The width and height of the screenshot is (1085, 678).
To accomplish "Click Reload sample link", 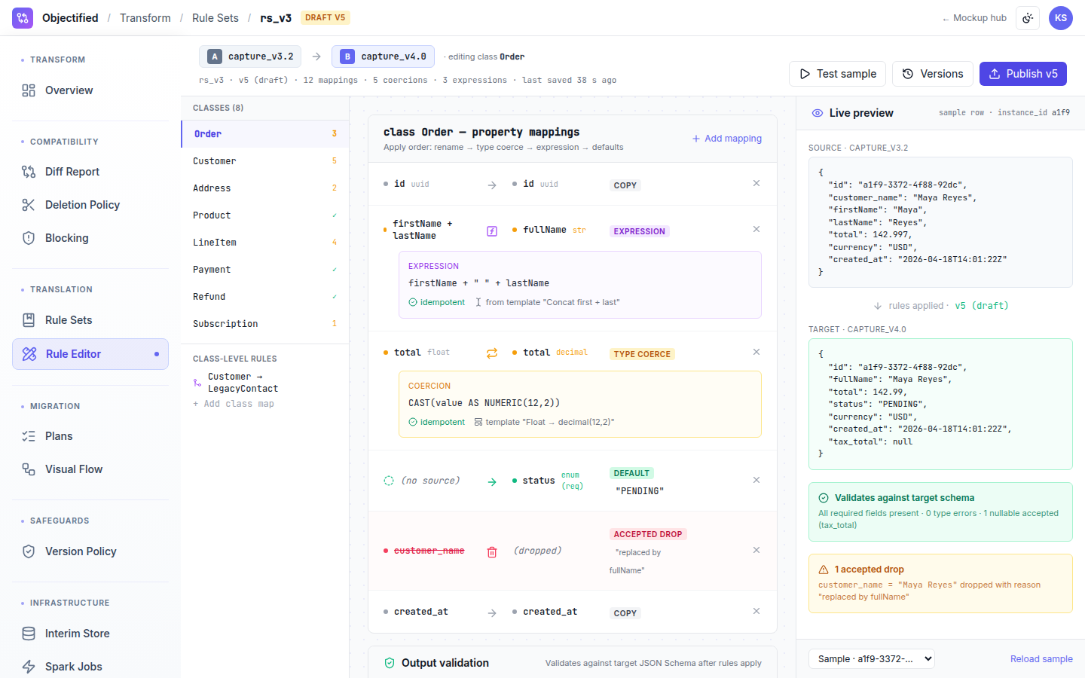I will point(1041,659).
